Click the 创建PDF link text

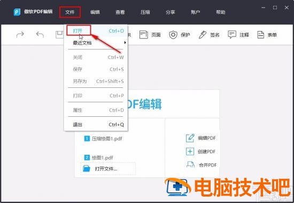(207, 152)
